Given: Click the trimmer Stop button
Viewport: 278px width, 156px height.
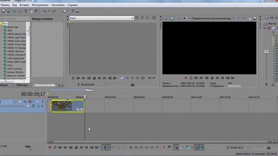Looking at the screenshot, I should tap(94, 78).
